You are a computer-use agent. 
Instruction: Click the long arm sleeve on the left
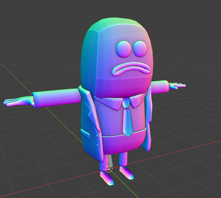[57, 97]
